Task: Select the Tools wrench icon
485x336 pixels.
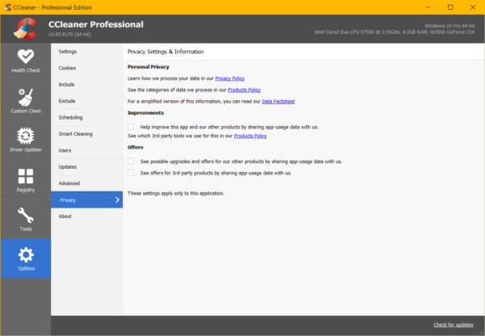Action: click(25, 216)
